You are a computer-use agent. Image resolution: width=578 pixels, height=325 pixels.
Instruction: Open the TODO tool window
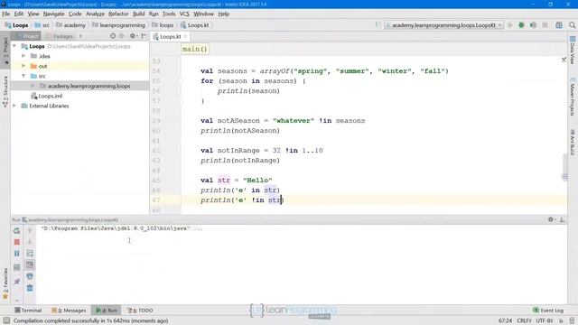140,311
